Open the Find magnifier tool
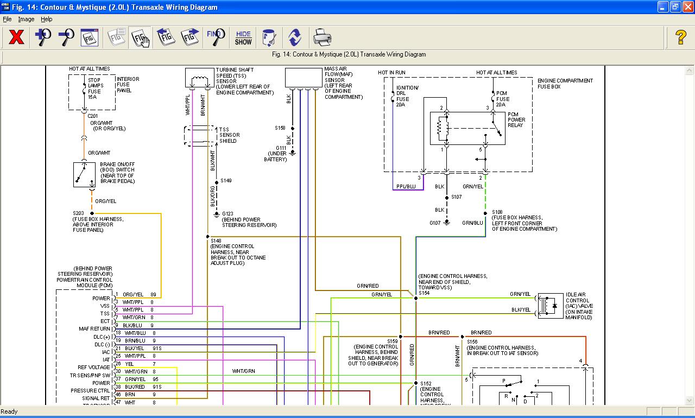695x418 pixels. (216, 37)
